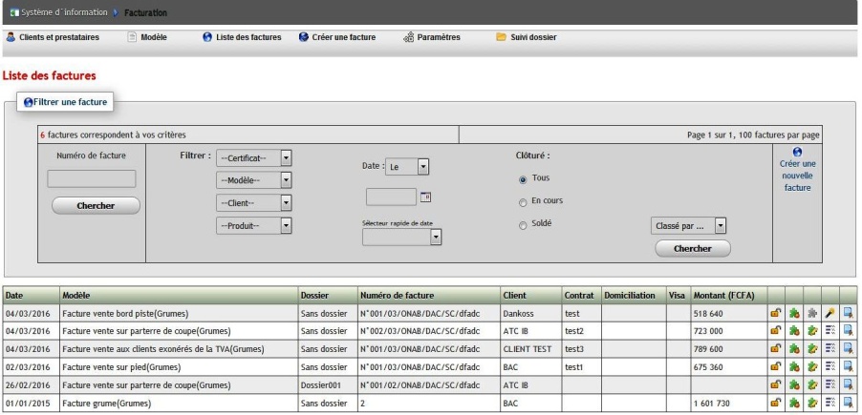Viewport: 862px width, 415px height.
Task: Click the Montant (FCFA) column header
Action: pos(729,296)
